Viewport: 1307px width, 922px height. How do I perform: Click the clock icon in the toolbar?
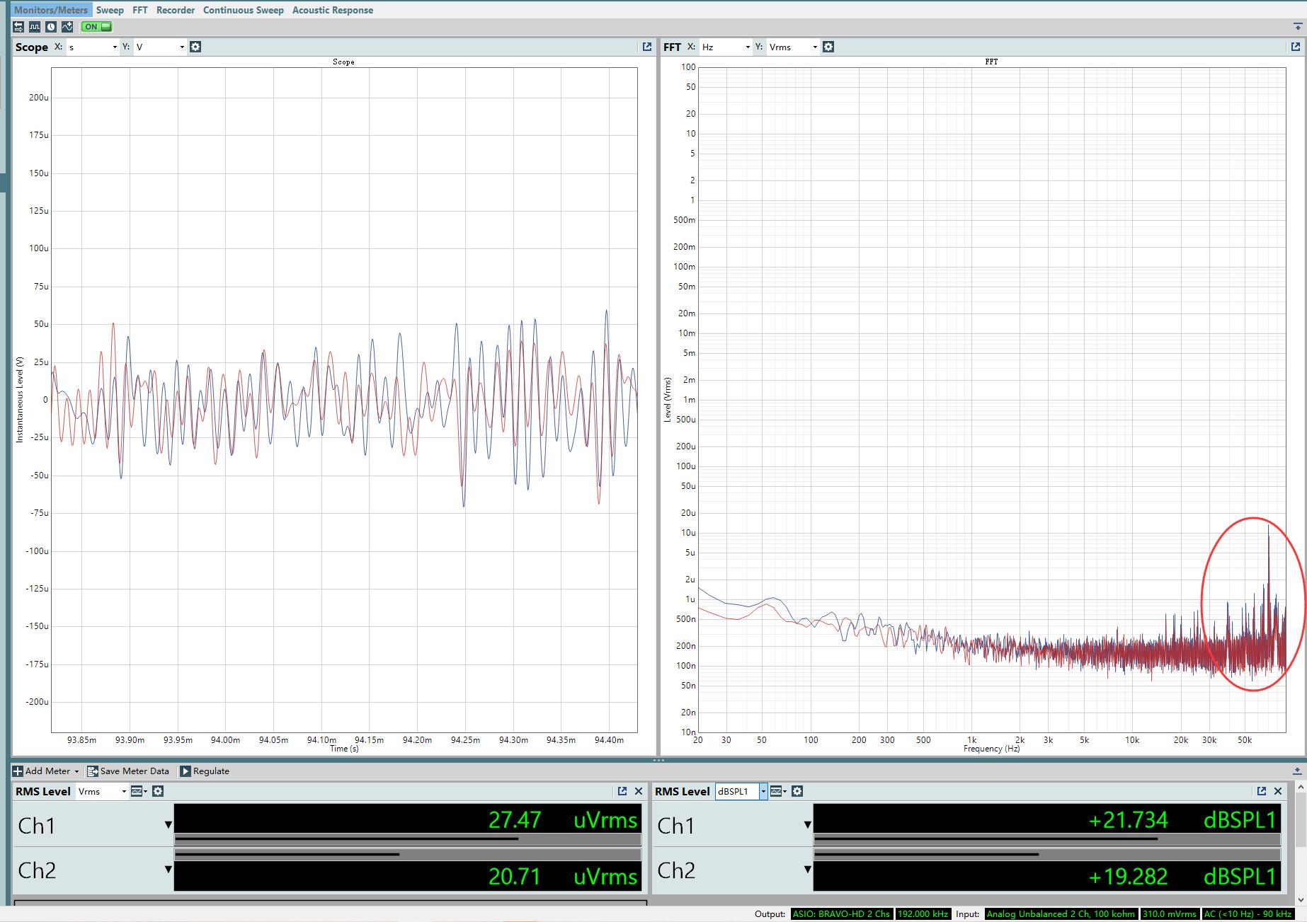[51, 27]
